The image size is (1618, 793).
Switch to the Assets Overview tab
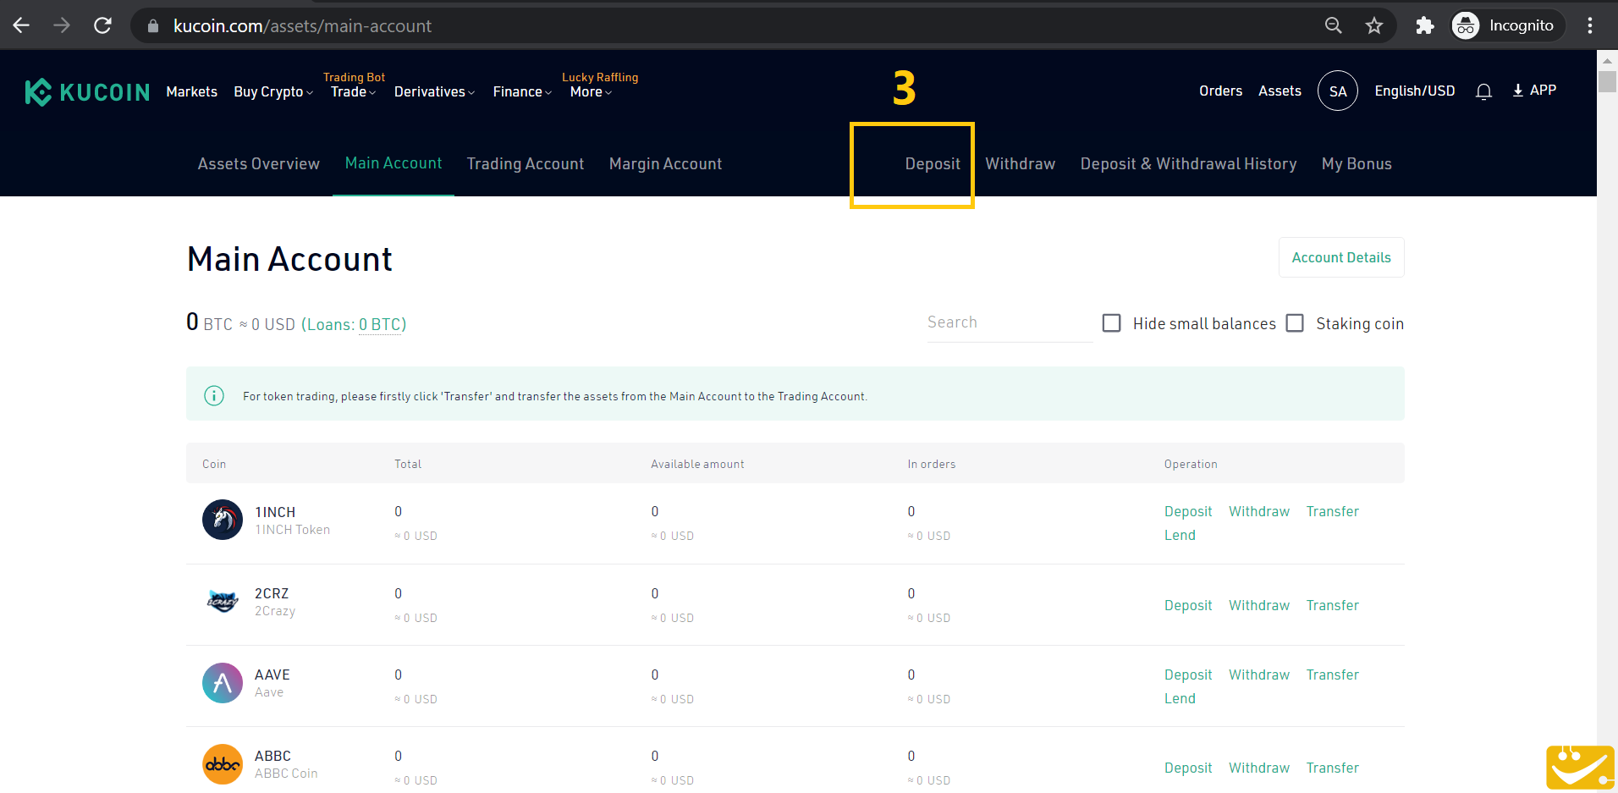click(x=259, y=163)
